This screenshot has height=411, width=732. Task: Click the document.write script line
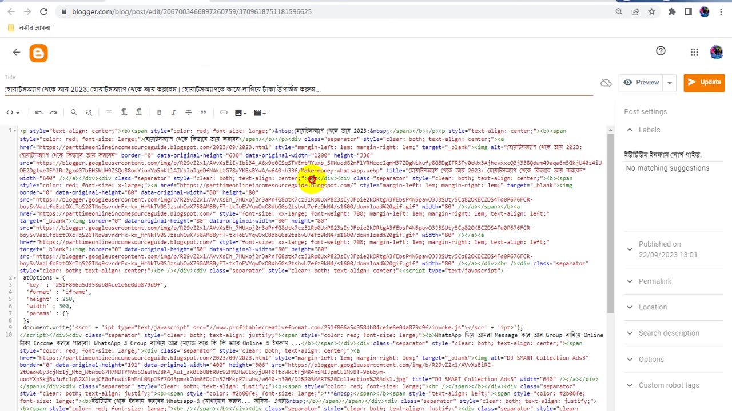coord(273,328)
